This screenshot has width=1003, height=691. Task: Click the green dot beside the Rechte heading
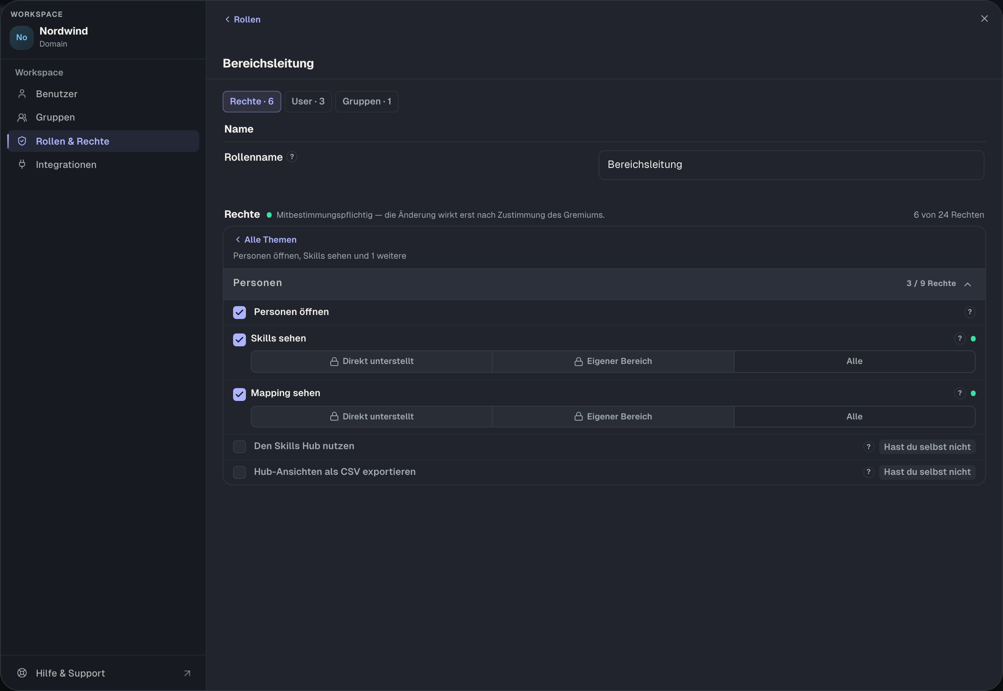point(269,215)
